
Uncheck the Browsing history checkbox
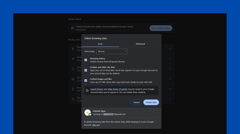tap(86, 60)
